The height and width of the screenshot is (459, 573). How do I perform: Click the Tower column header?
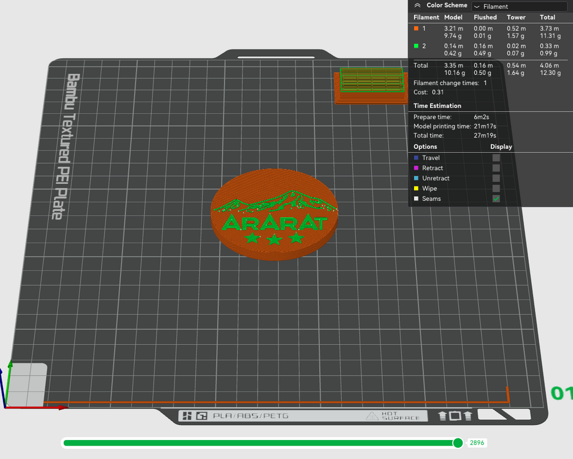pyautogui.click(x=516, y=17)
